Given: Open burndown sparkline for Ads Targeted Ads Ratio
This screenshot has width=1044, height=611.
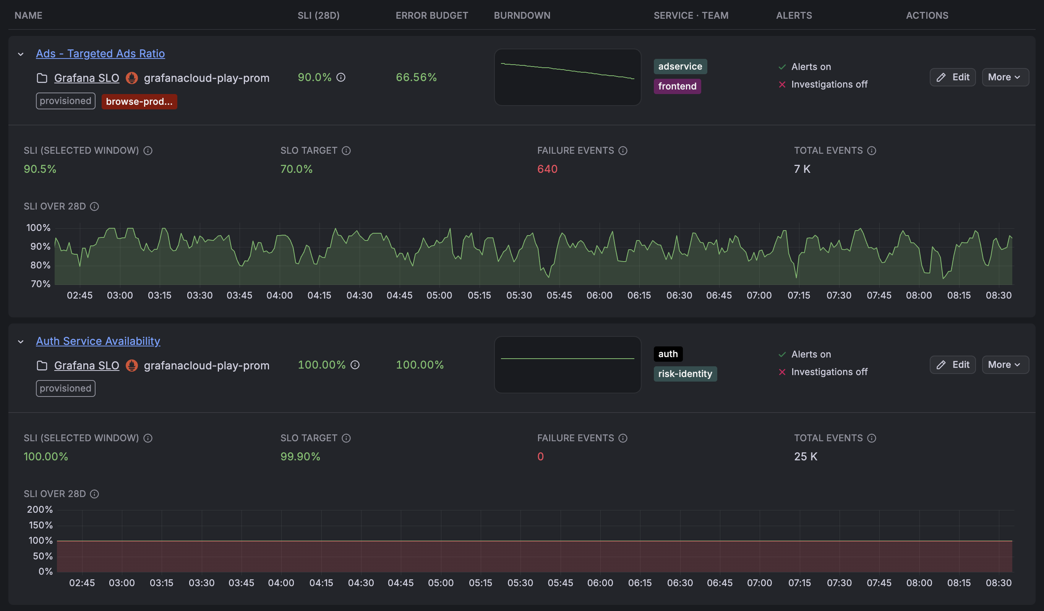Looking at the screenshot, I should coord(567,77).
